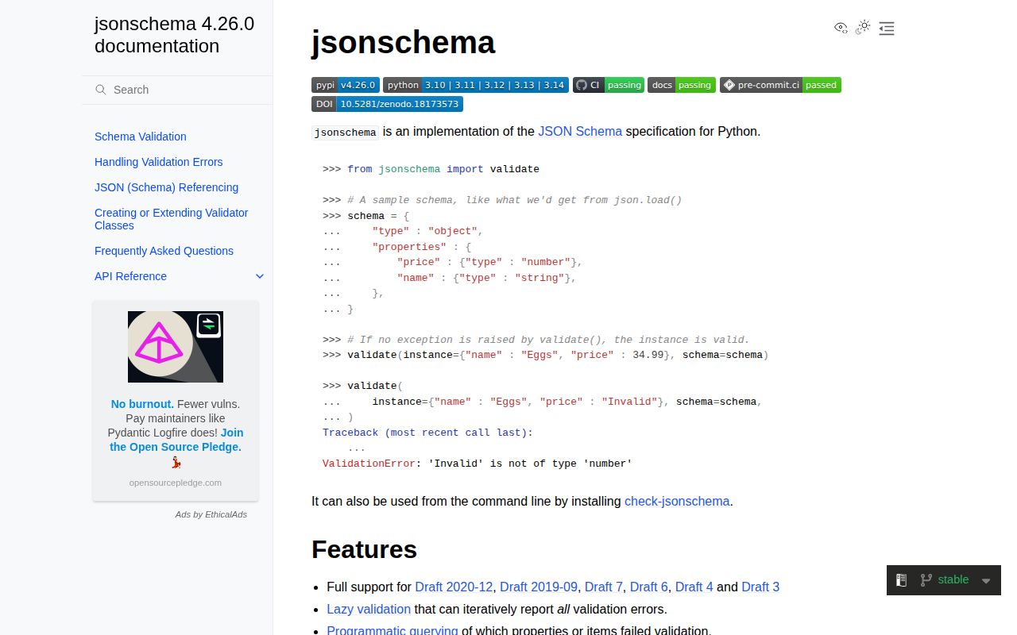The image size is (1017, 635).
Task: Click the inline jsonschema code literal
Action: (x=346, y=133)
